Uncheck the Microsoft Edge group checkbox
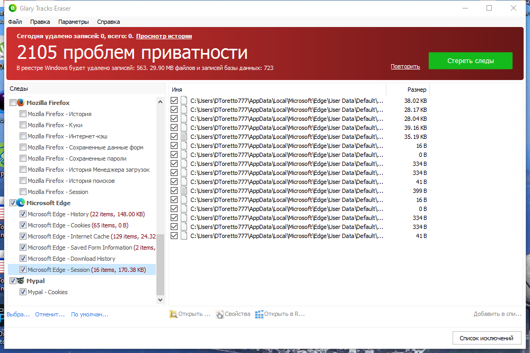This screenshot has height=353, width=530. 13,202
